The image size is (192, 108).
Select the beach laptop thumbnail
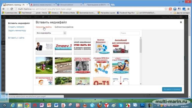pyautogui.click(x=121, y=65)
